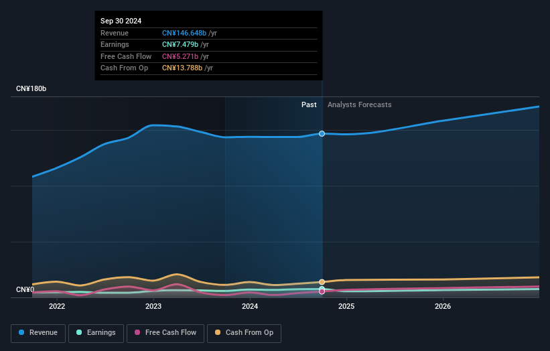Click the Revenue row label in tooltip

(x=115, y=33)
